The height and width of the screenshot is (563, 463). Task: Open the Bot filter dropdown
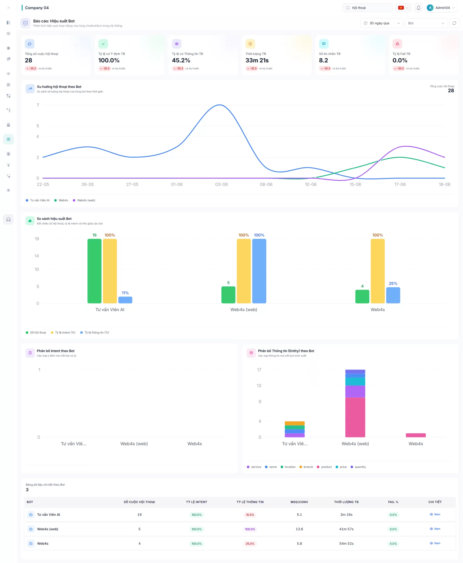pos(426,23)
